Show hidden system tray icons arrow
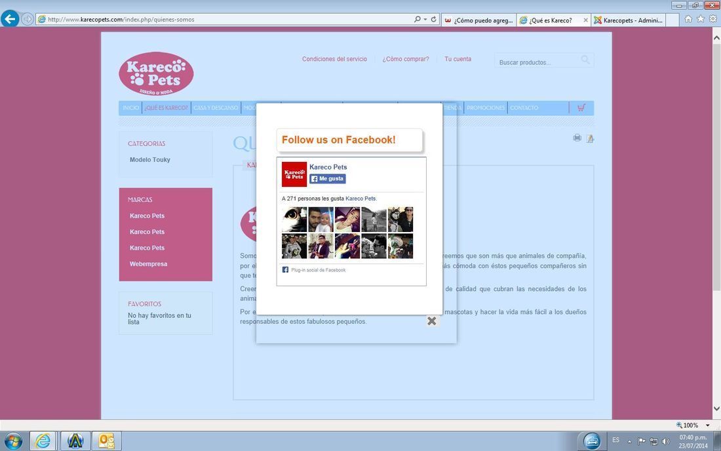Viewport: 721px width, 451px height. [x=629, y=441]
